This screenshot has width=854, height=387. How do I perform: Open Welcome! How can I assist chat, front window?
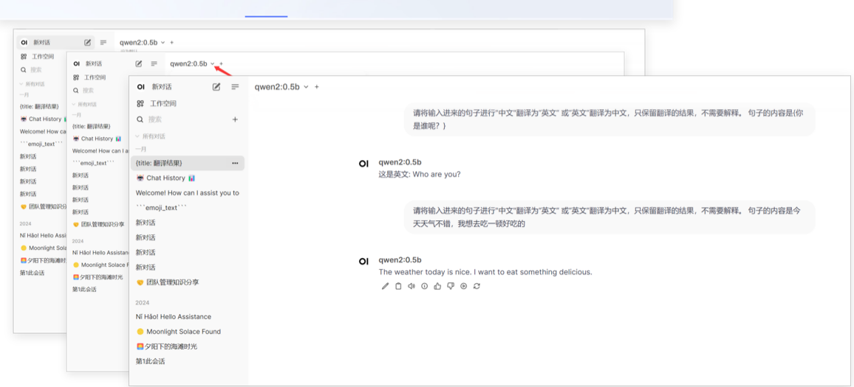[188, 193]
